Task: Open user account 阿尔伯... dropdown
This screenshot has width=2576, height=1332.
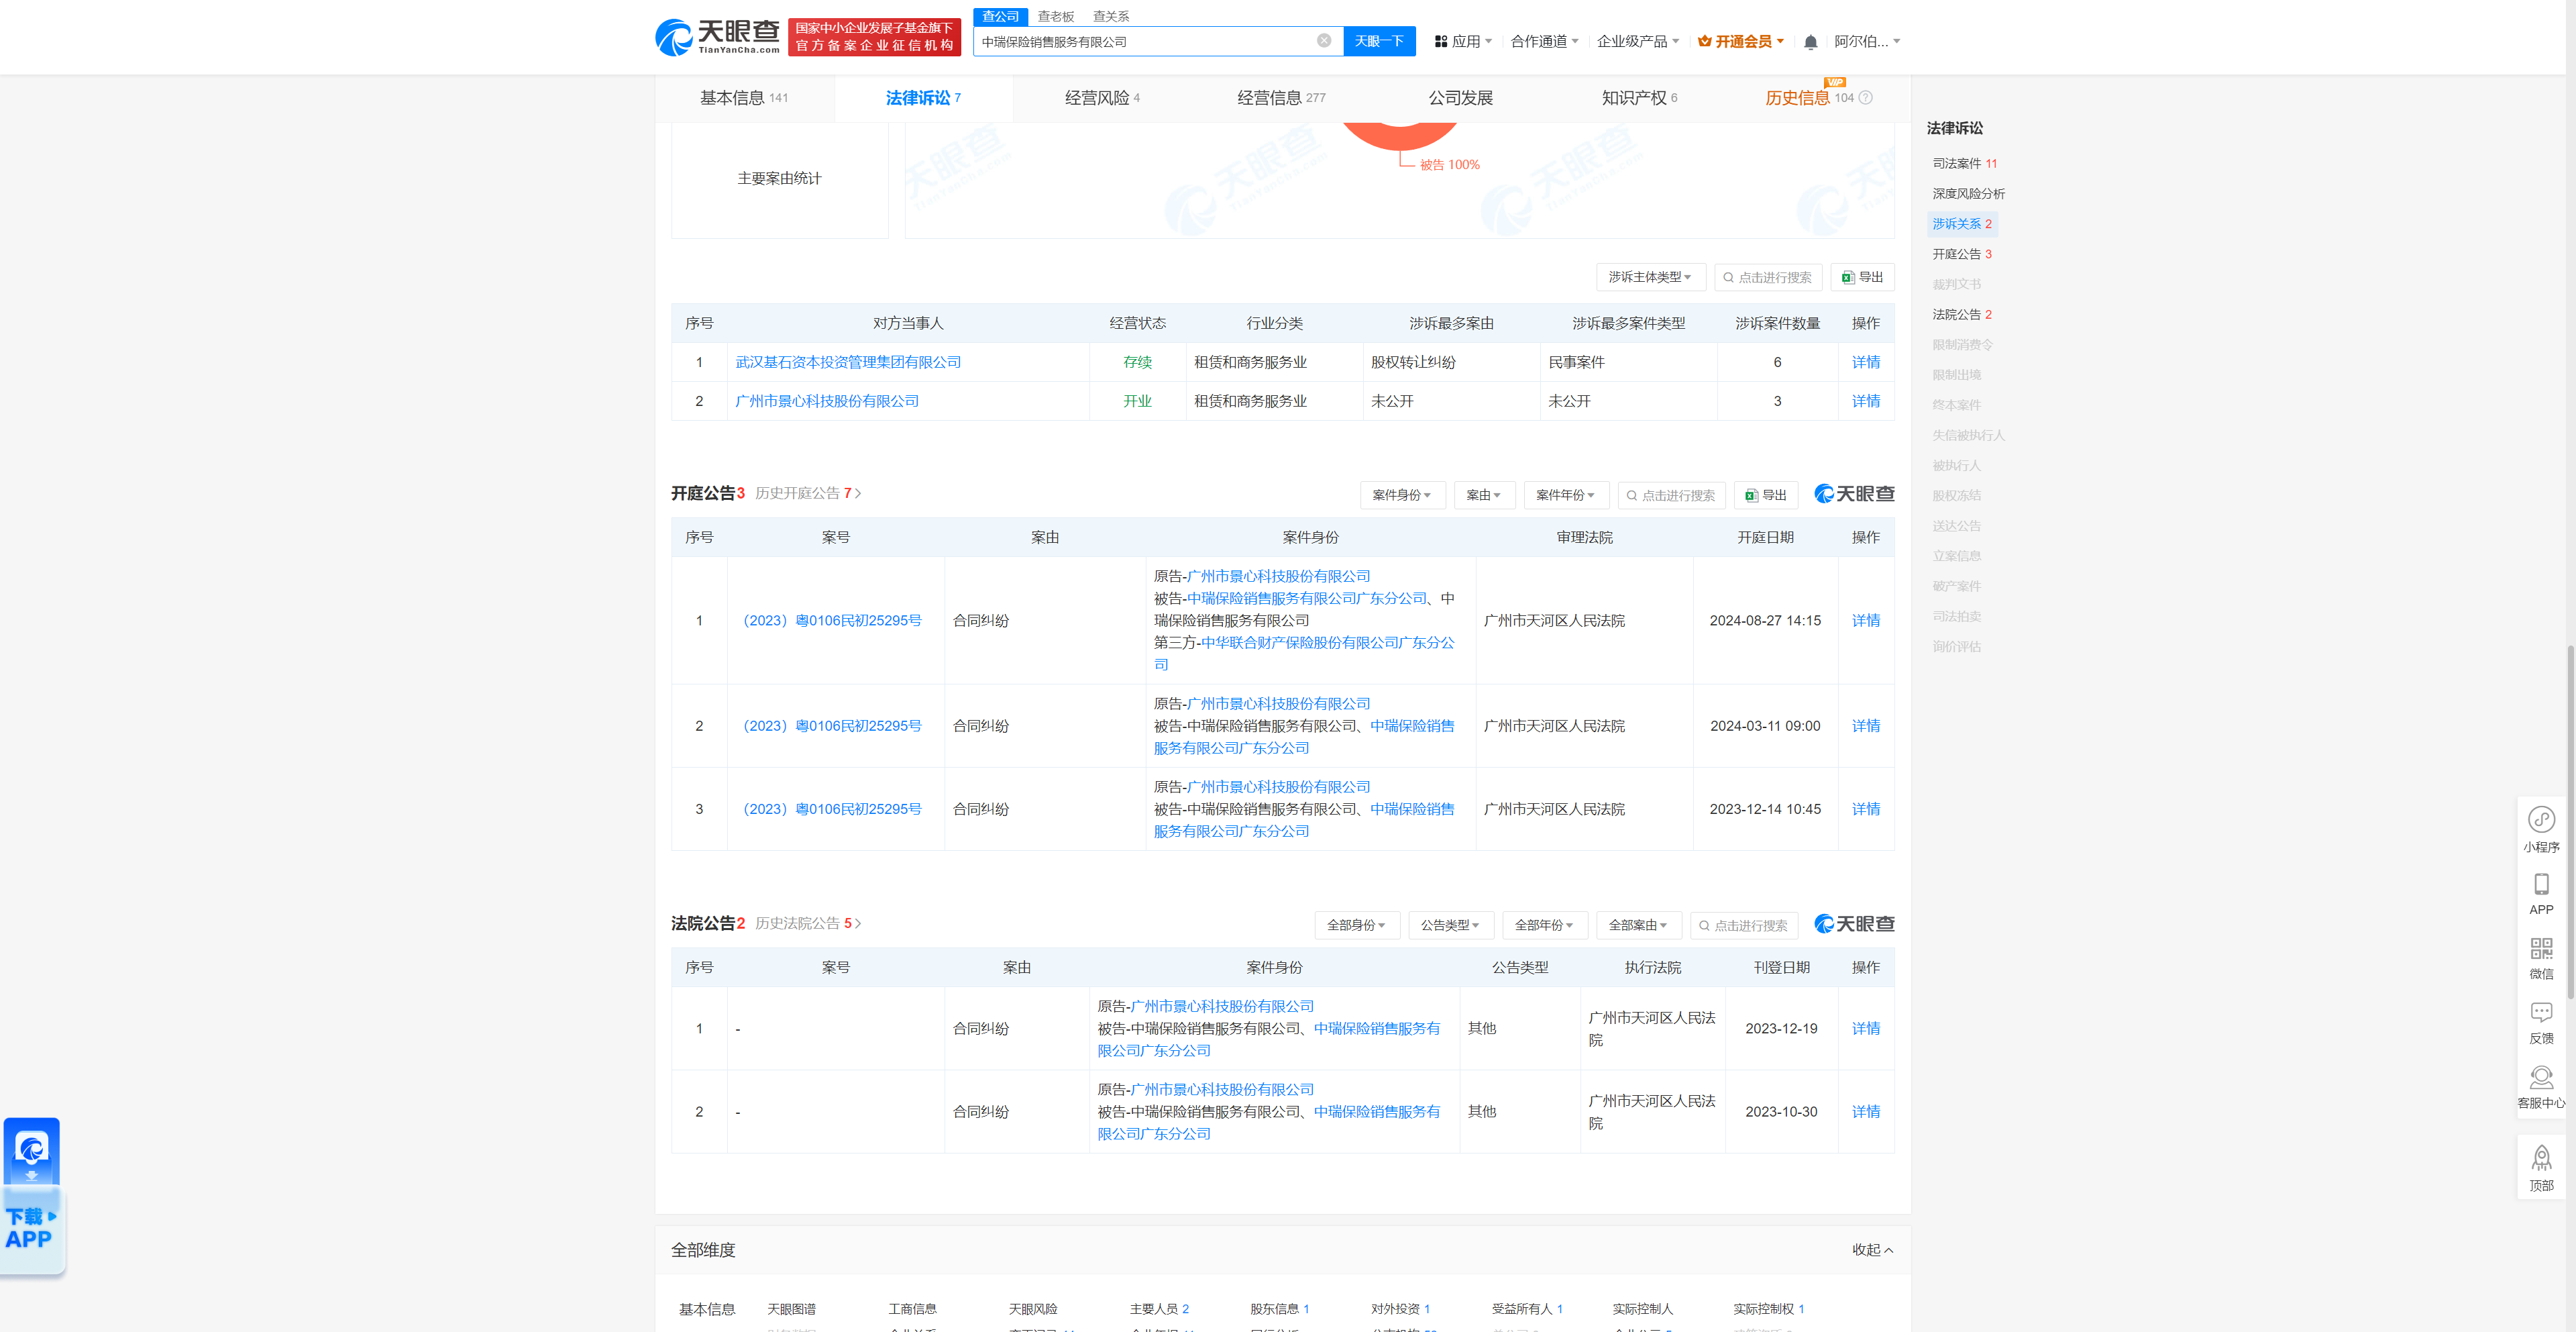Action: pyautogui.click(x=1867, y=42)
